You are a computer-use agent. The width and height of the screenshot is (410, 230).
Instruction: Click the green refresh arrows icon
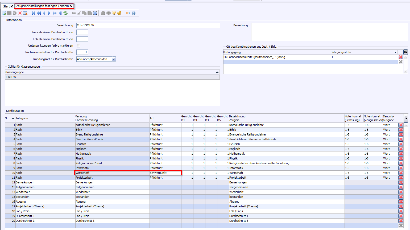[x=65, y=13]
